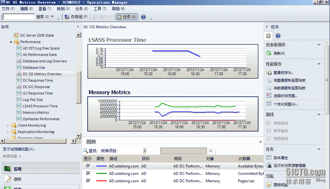The image size is (330, 189).
Task: Click the horizontal scrollbar right arrow
Action: point(73,141)
